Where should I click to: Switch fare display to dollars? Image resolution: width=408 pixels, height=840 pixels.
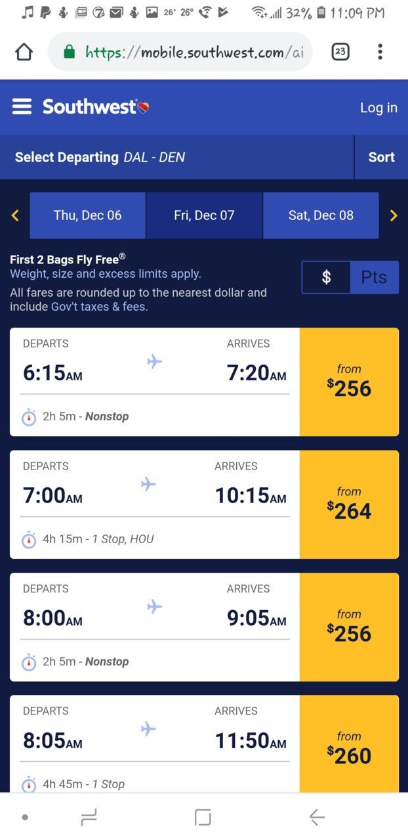click(326, 277)
